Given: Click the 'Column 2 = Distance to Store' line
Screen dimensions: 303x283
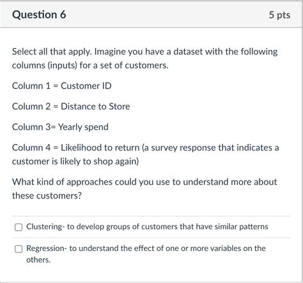Looking at the screenshot, I should (x=71, y=106).
